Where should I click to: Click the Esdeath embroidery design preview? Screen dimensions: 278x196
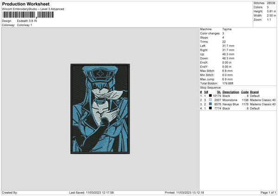(100, 109)
